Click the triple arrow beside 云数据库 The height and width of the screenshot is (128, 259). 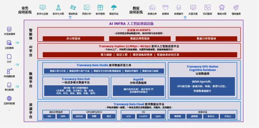17,43
